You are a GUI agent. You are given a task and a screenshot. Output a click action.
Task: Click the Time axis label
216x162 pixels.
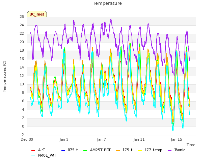pyautogui.click(x=191, y=145)
